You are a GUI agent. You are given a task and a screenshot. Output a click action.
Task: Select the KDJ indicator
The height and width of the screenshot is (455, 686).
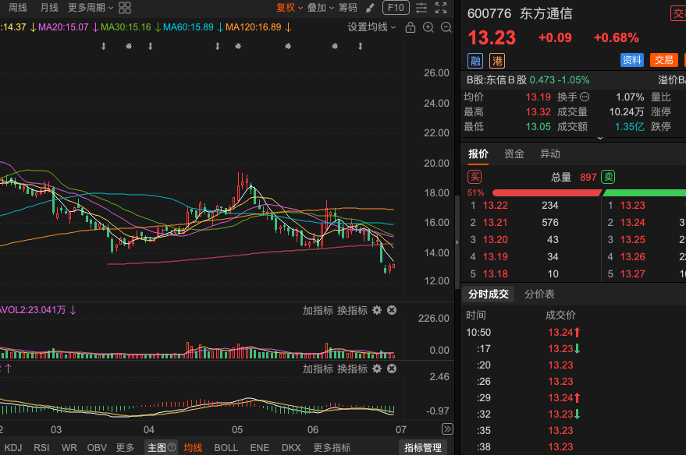12,447
